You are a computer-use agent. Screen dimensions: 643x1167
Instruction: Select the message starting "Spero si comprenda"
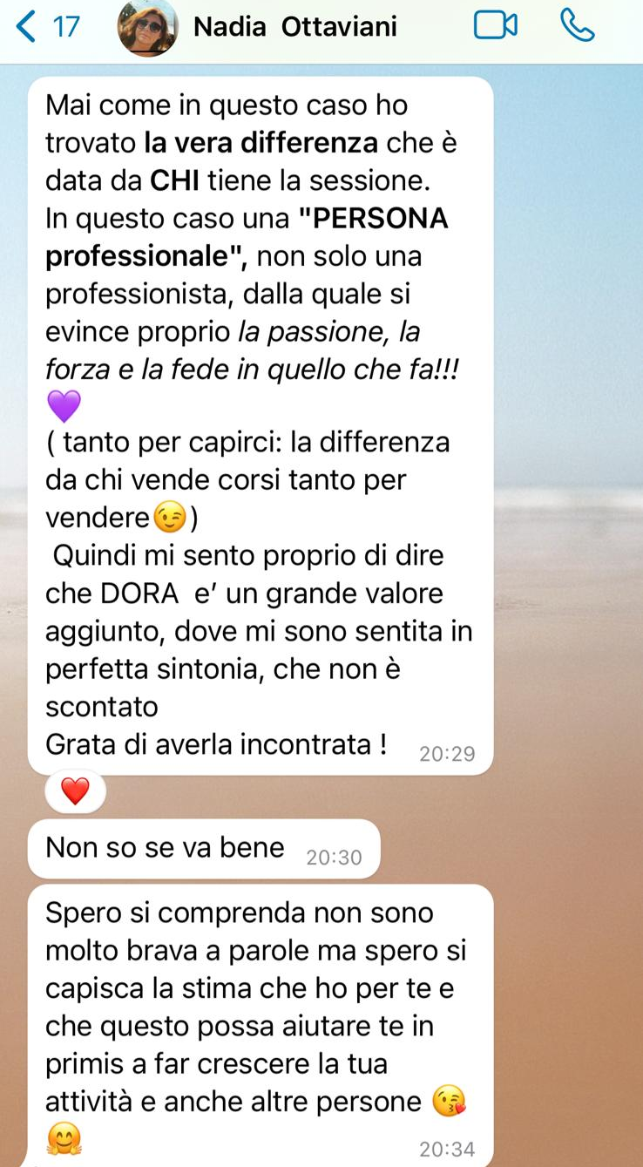pos(261,1026)
